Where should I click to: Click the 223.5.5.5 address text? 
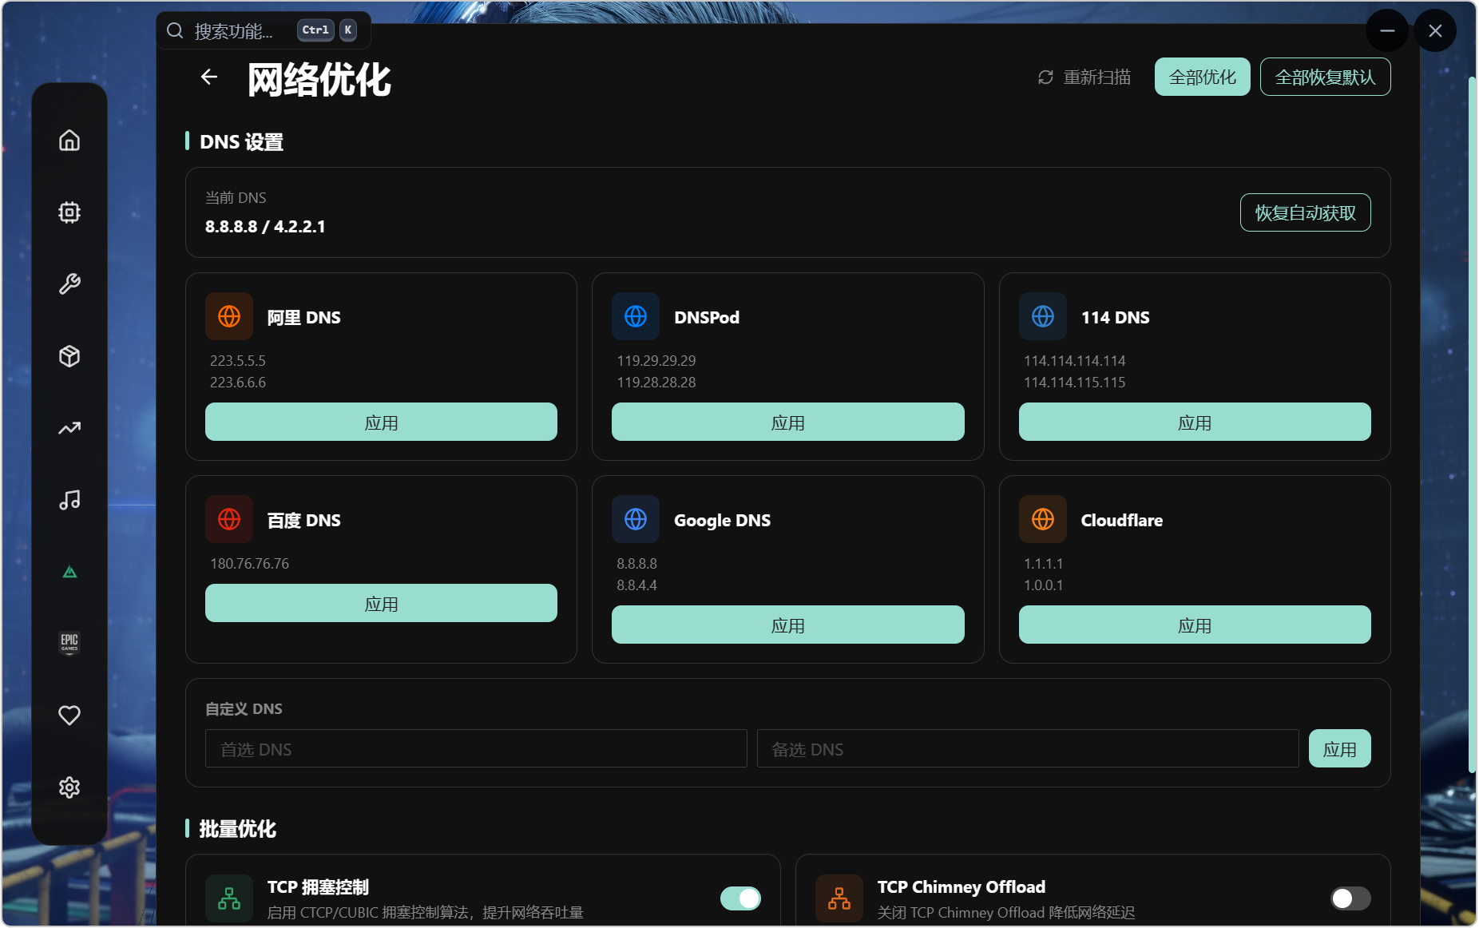pos(238,361)
